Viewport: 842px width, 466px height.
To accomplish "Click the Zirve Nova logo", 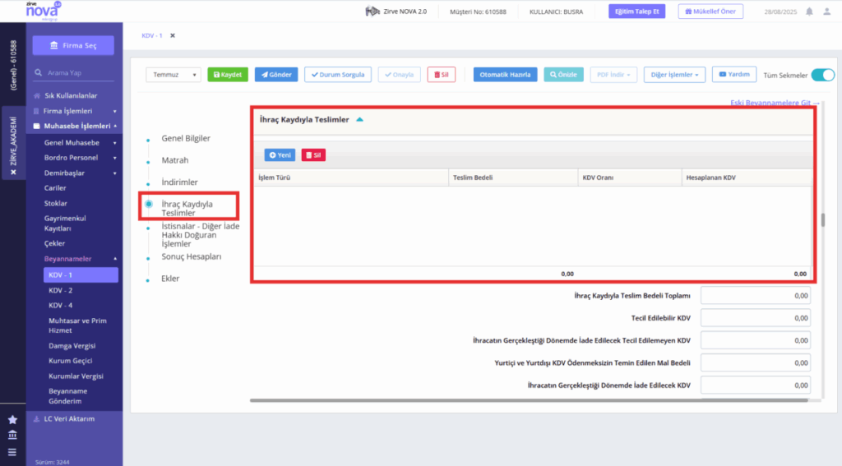I will 43,11.
